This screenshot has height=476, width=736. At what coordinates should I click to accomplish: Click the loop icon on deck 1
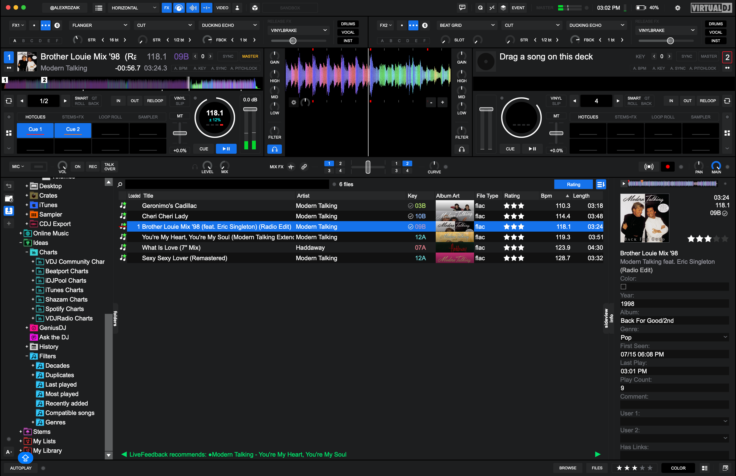pos(9,101)
